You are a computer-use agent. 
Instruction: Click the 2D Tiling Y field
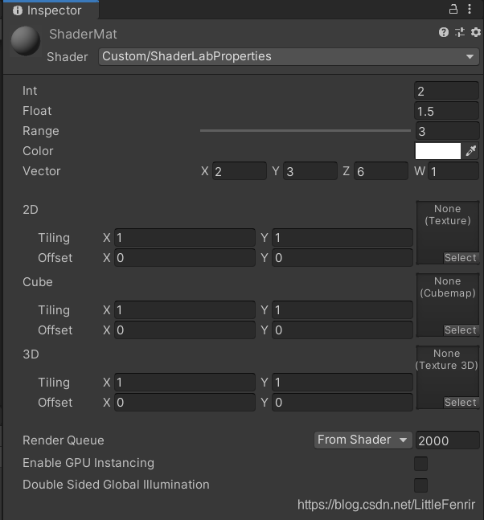(342, 238)
